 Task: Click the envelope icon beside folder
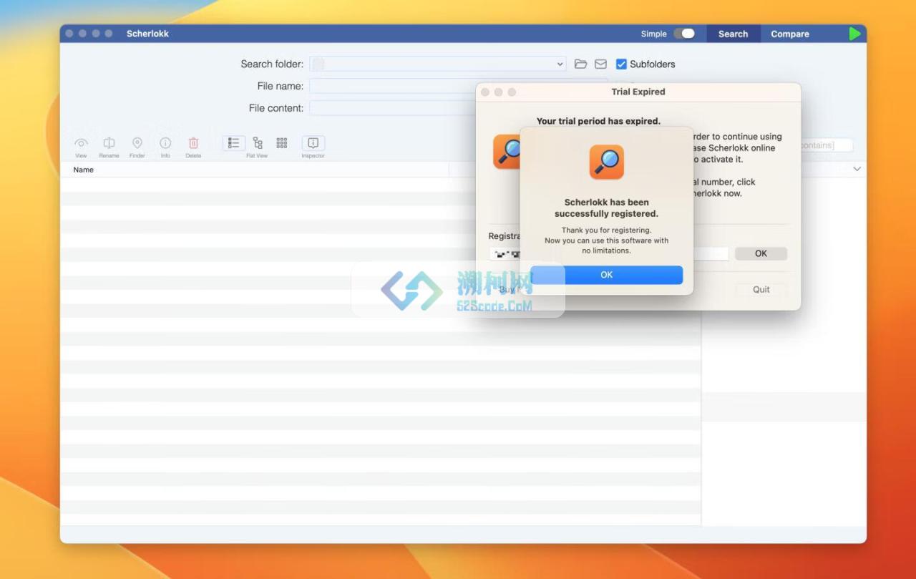pyautogui.click(x=601, y=64)
